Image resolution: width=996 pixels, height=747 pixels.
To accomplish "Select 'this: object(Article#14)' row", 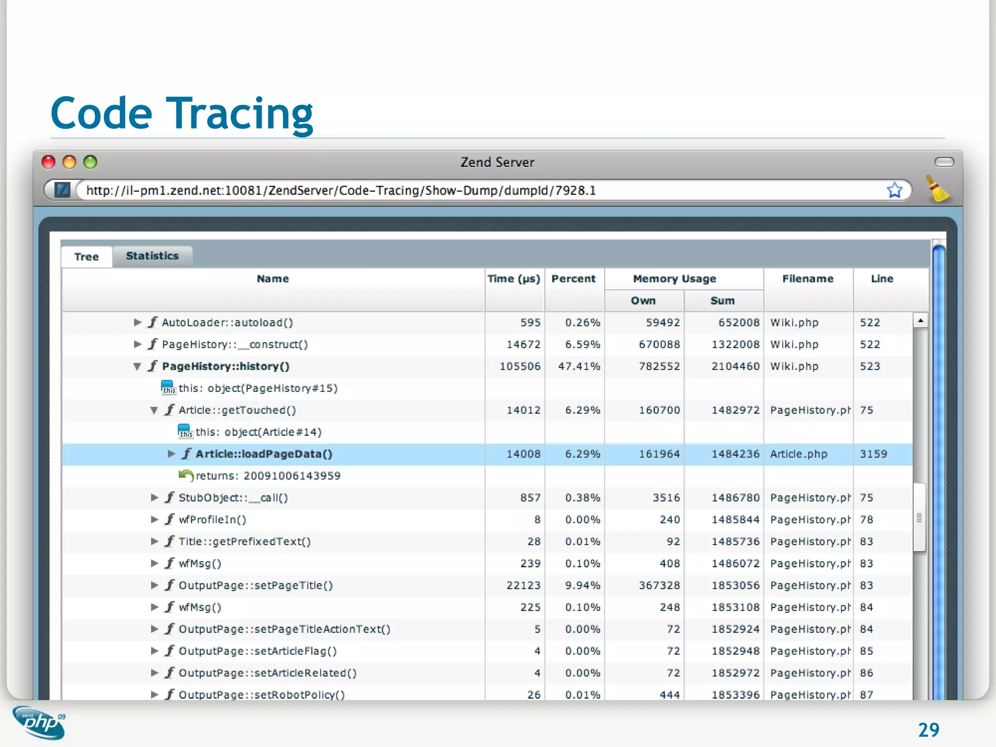I will coord(487,432).
